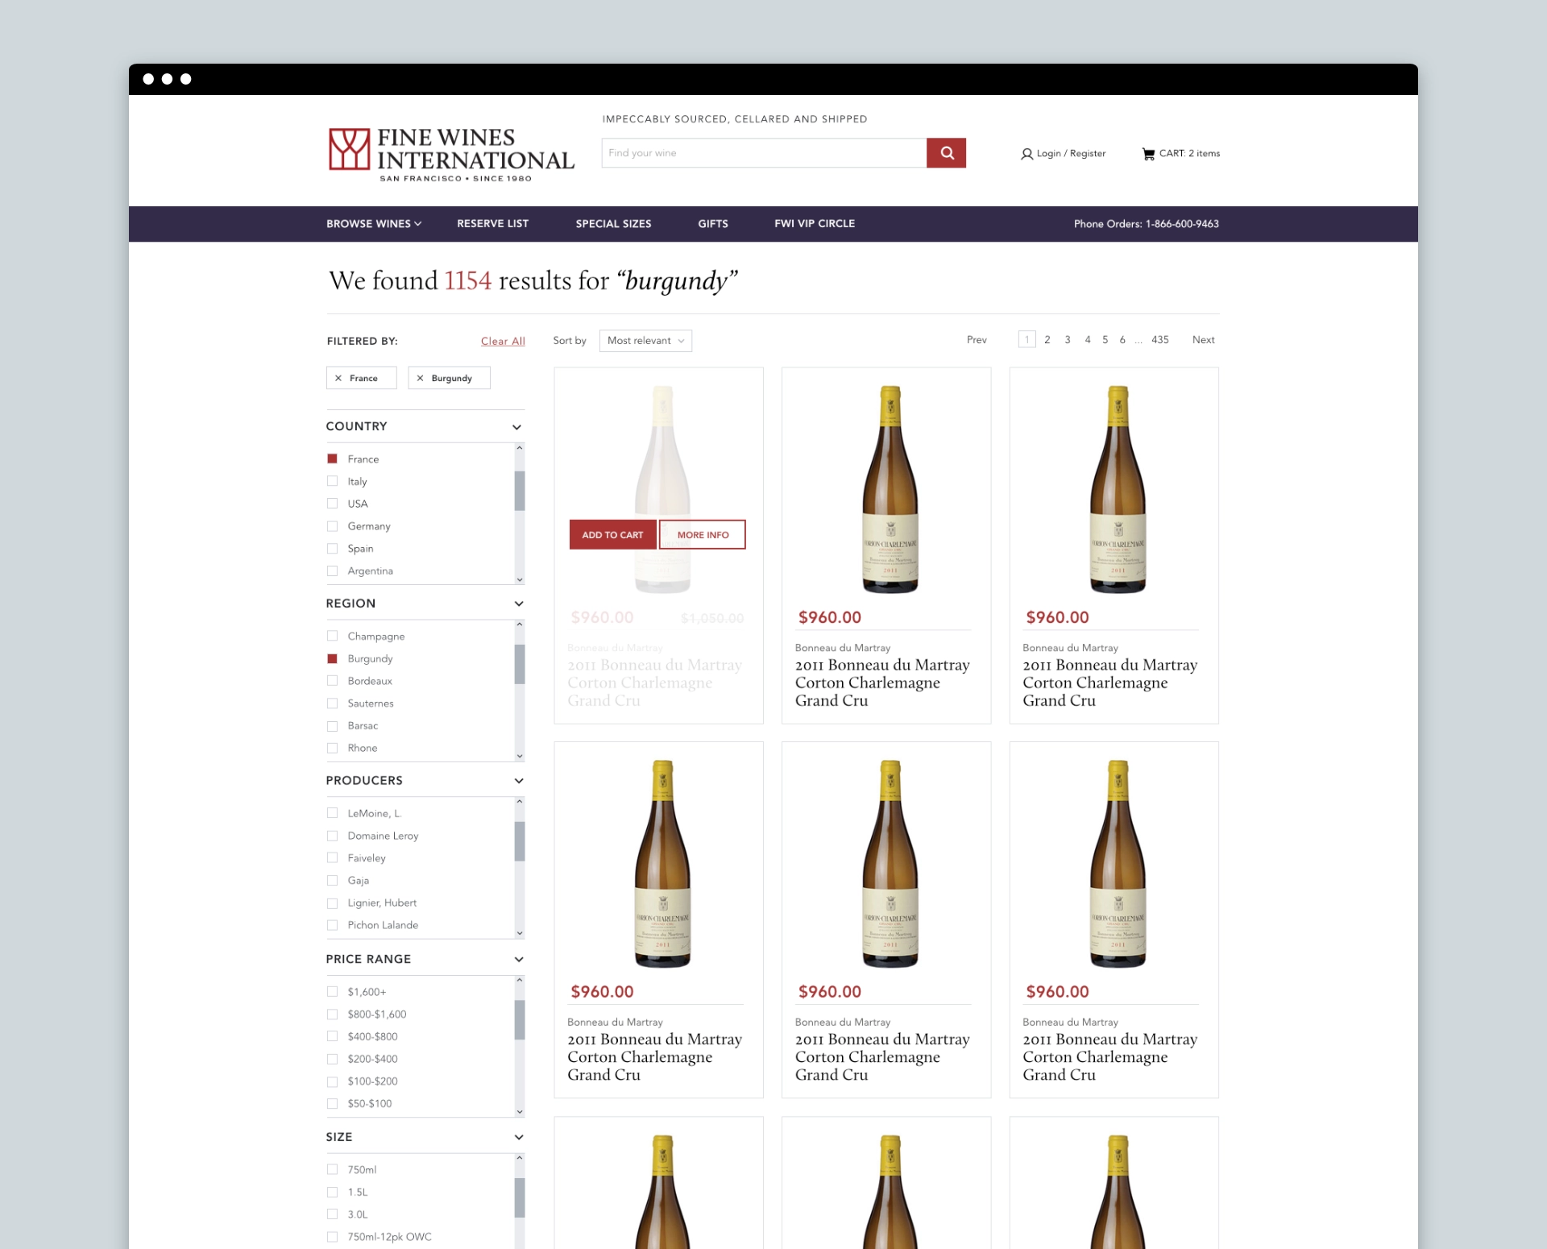Click the Clear All filters link
Screen dimensions: 1547x1249
pyautogui.click(x=503, y=342)
